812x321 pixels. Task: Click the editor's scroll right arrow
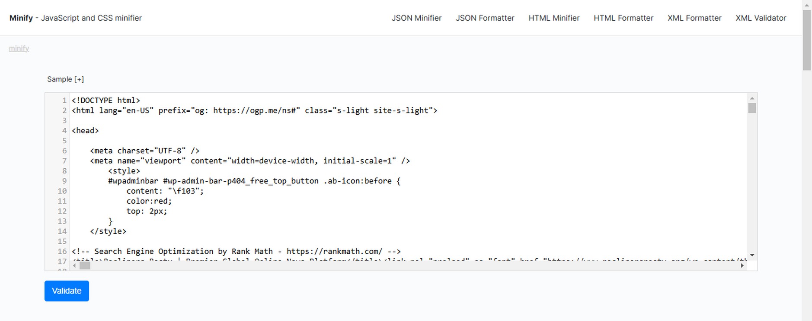point(742,266)
